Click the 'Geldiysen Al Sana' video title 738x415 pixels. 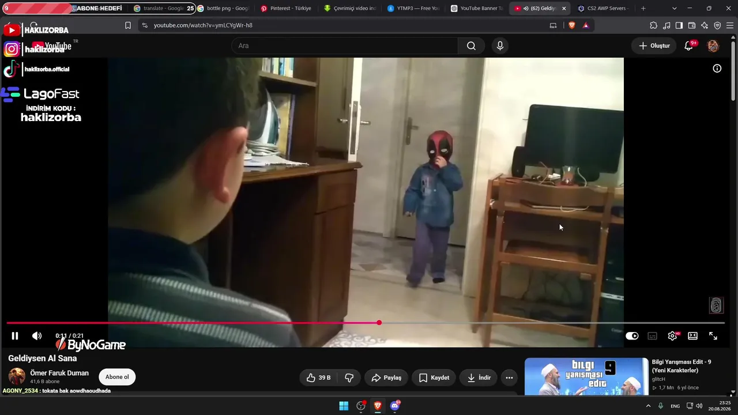(43, 359)
